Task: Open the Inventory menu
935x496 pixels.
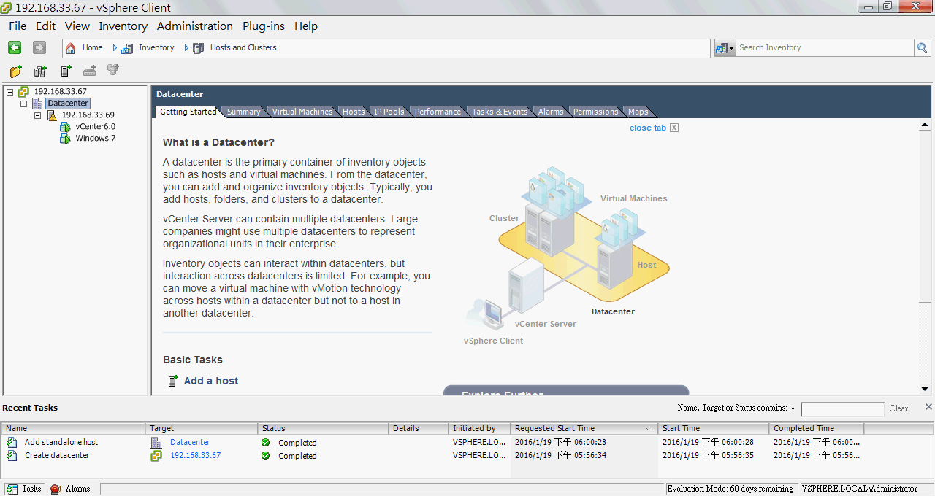Action: click(123, 26)
